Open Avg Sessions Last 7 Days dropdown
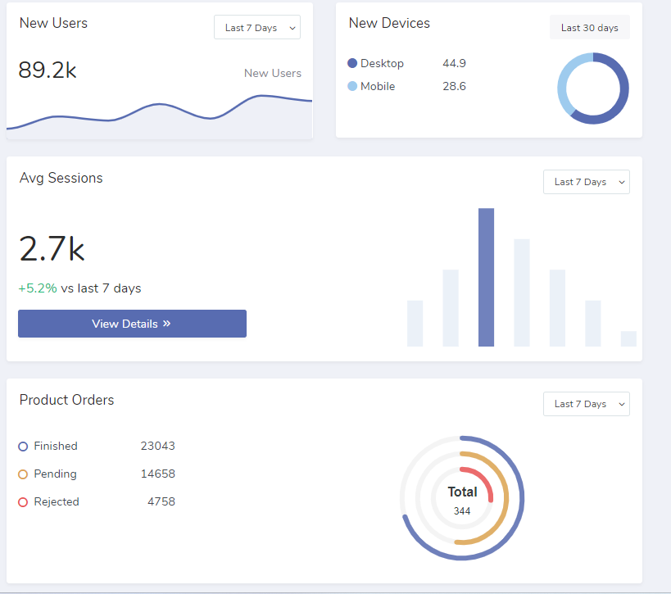This screenshot has height=594, width=671. [586, 182]
